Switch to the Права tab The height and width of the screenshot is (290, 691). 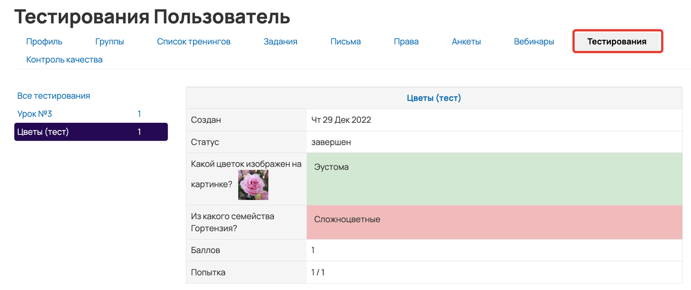click(406, 42)
